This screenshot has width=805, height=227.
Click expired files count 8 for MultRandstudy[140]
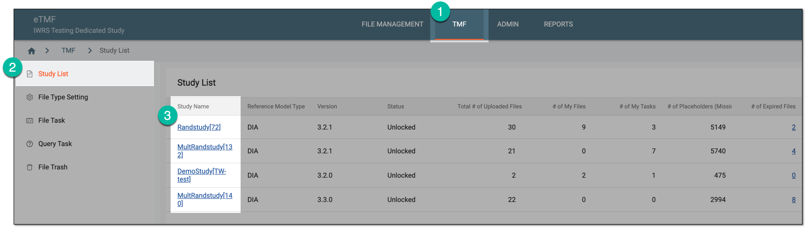point(793,200)
